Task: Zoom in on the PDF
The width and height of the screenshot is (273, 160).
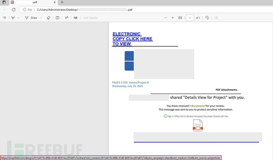Action: pos(173,18)
